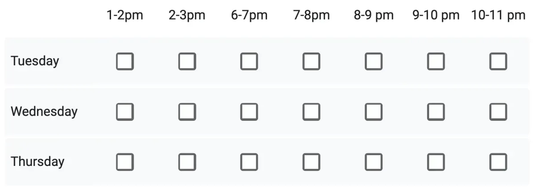The height and width of the screenshot is (190, 535).
Task: Tick Wednesday 2-3pm checkbox
Action: pos(187,112)
